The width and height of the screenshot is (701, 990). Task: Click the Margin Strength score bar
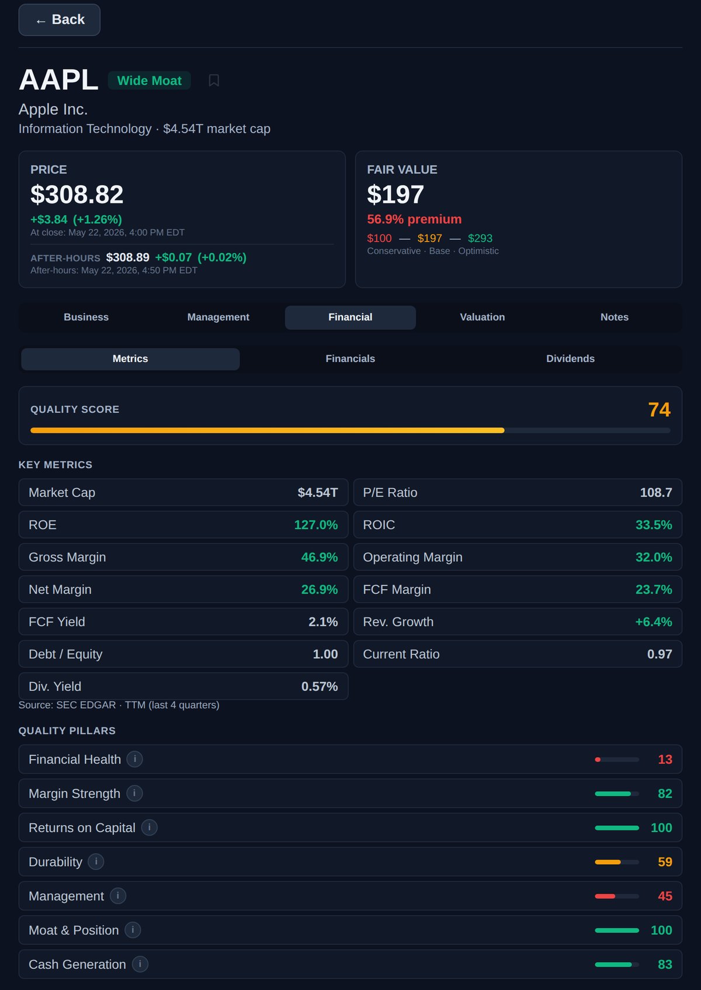[x=617, y=794]
